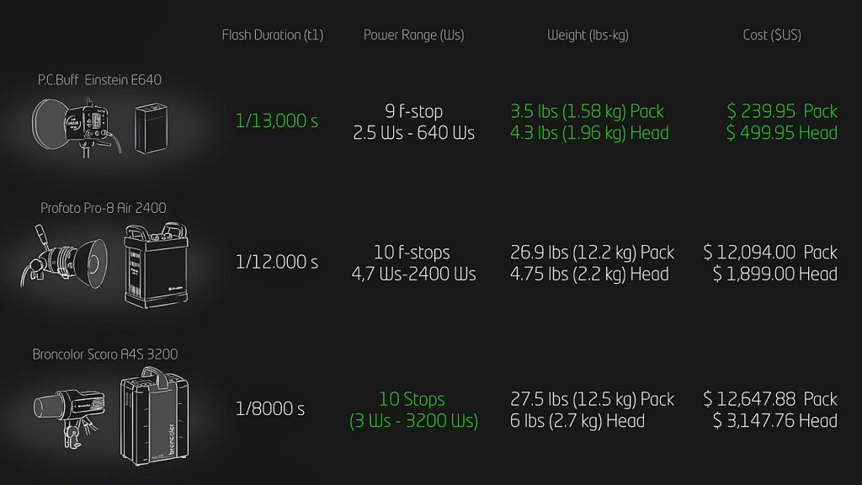Select the green 1/13,000 s flash duration
The height and width of the screenshot is (485, 862).
tap(276, 121)
